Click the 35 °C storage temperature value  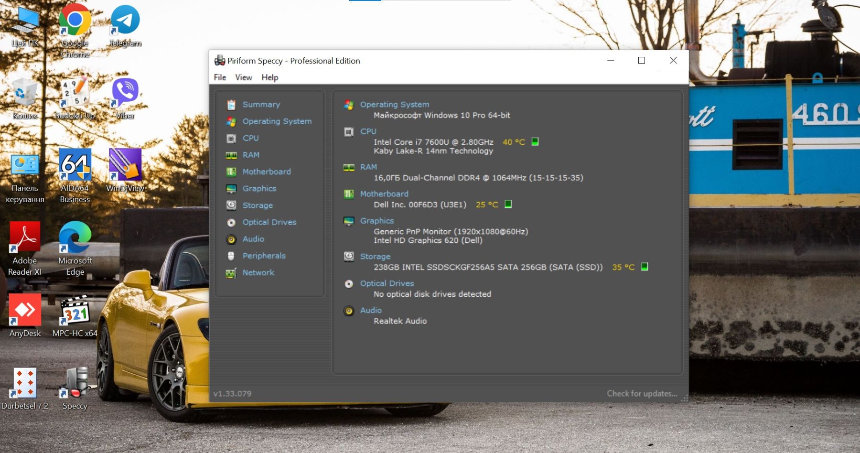click(623, 267)
